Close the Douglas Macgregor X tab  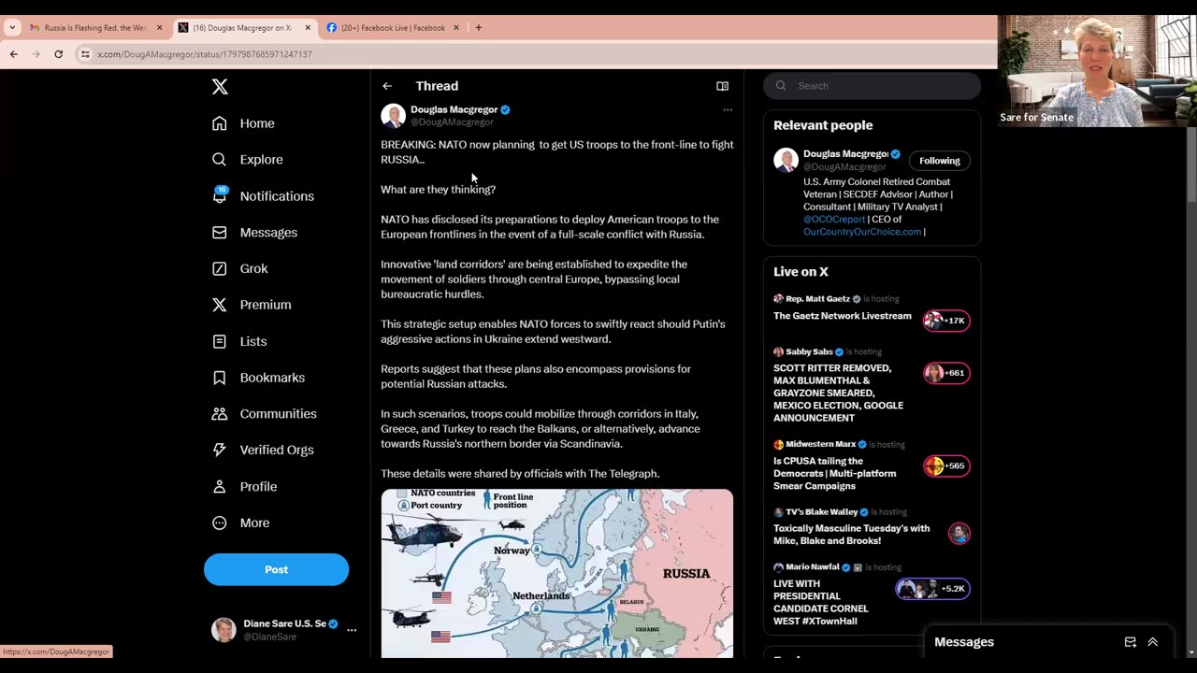click(x=308, y=28)
